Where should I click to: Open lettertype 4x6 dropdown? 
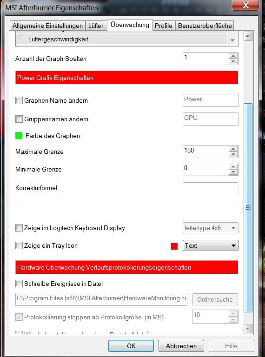click(x=210, y=228)
